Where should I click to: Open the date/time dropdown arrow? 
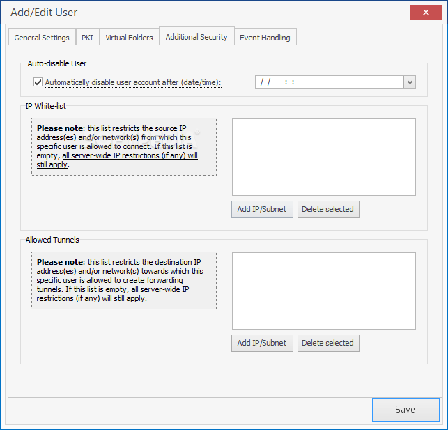pyautogui.click(x=410, y=82)
